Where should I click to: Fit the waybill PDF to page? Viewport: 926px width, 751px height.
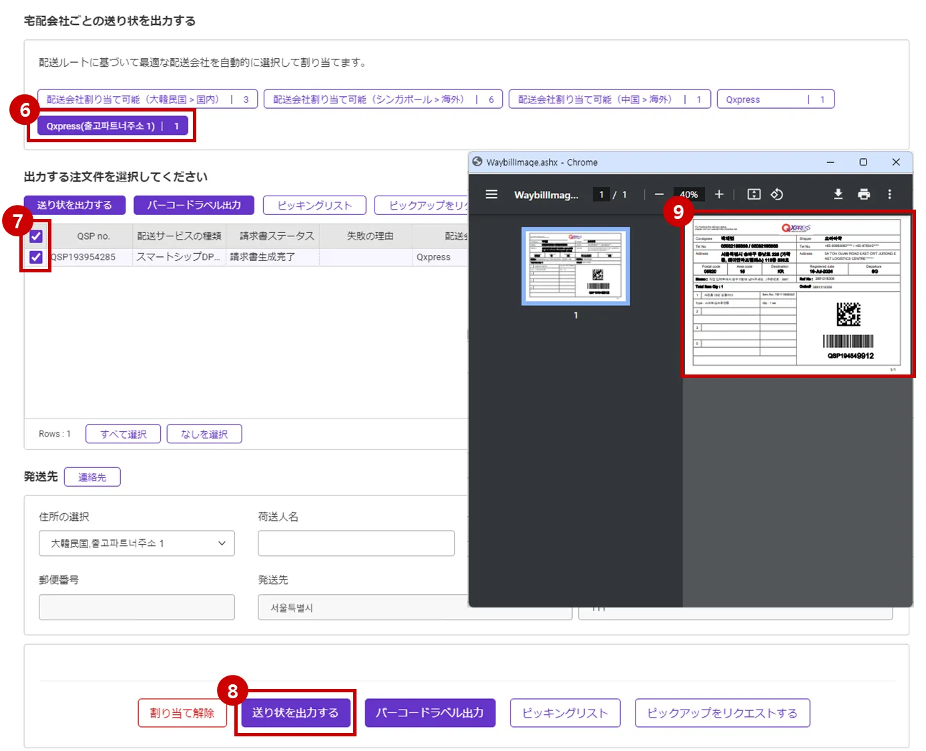(x=754, y=194)
